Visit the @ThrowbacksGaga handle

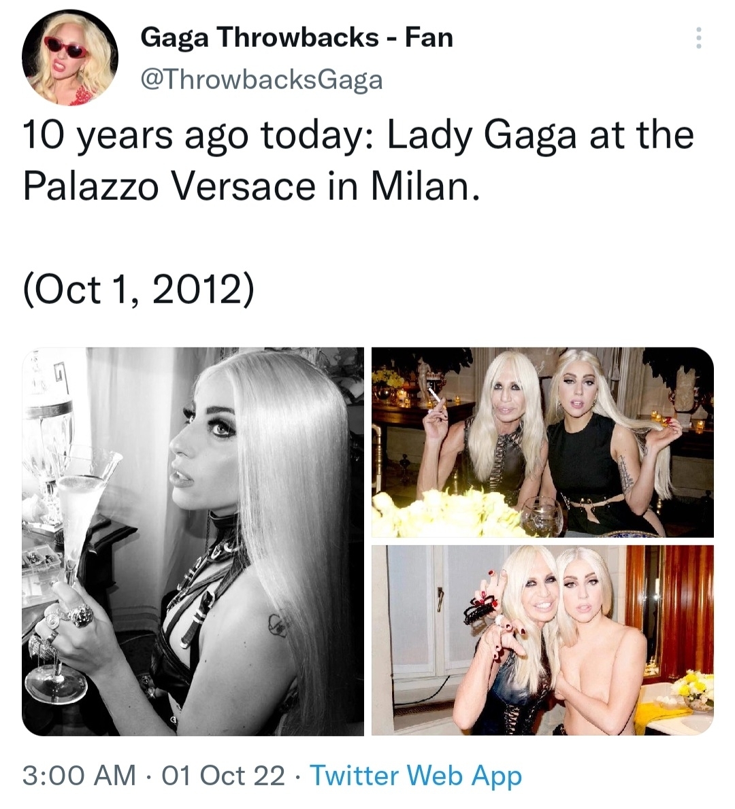(262, 80)
